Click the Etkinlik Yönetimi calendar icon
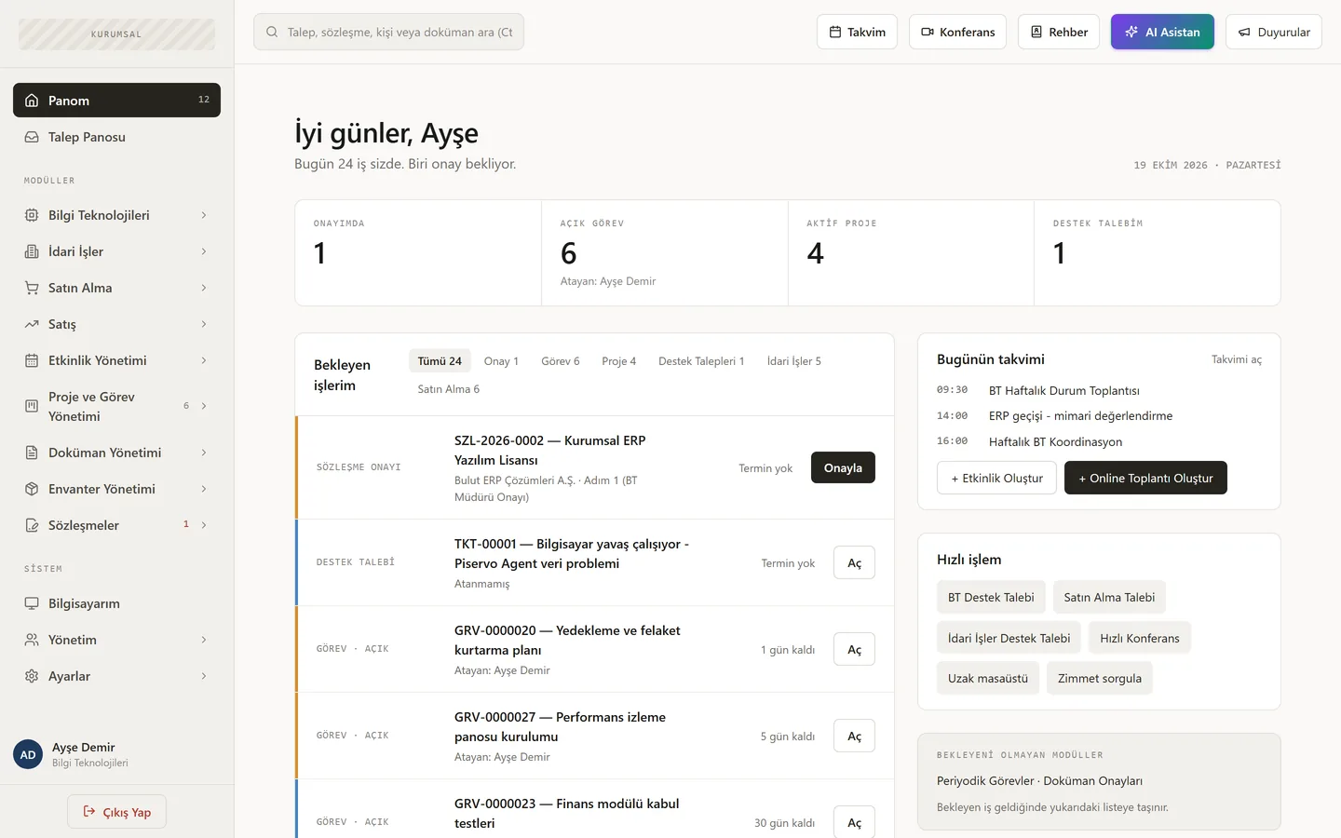The width and height of the screenshot is (1341, 838). (x=32, y=360)
